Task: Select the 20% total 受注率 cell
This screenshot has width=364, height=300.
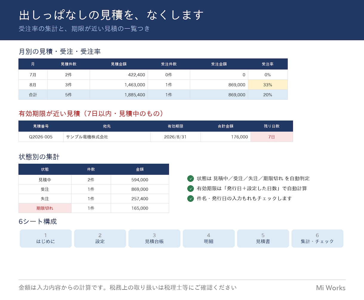Action: tap(268, 95)
